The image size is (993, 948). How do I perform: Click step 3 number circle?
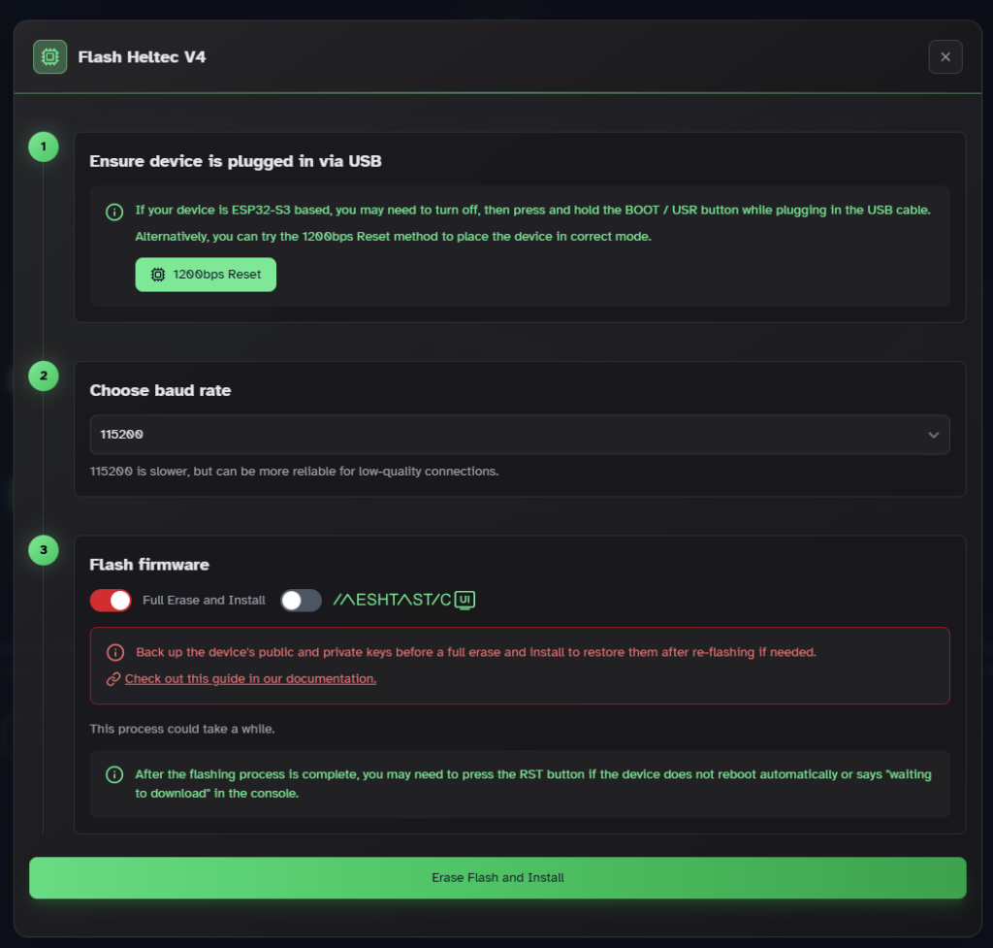44,551
